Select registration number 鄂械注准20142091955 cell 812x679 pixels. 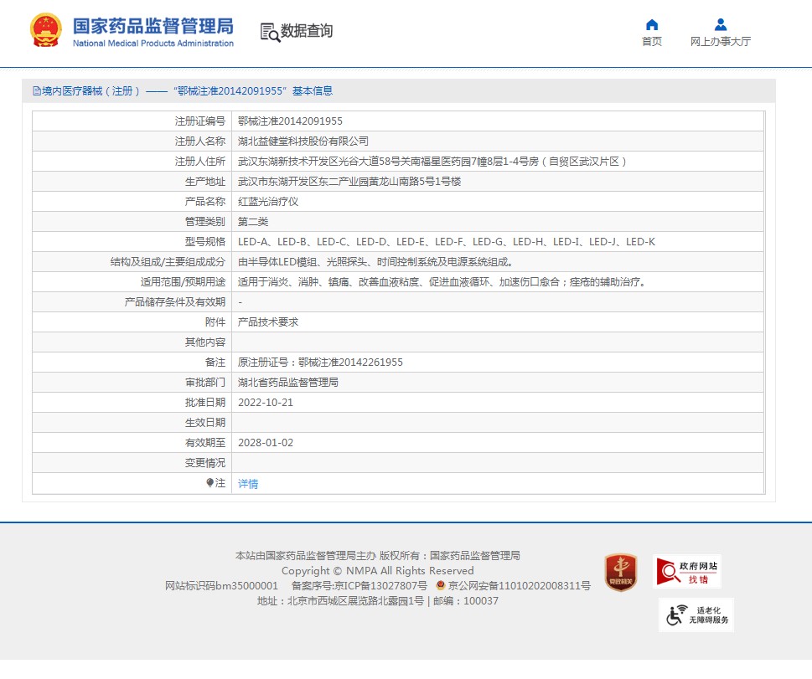[290, 121]
